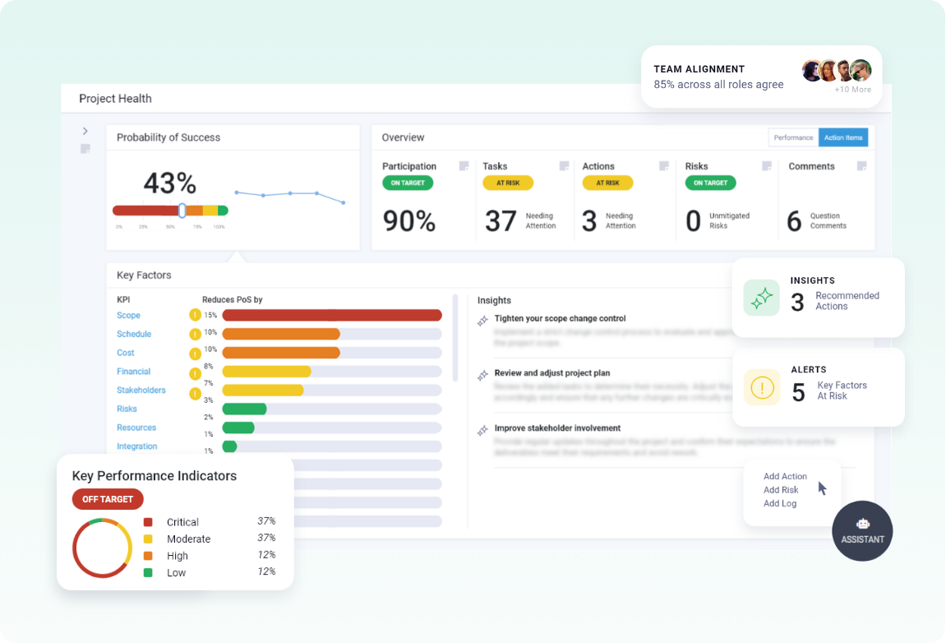Open the comment icon on the Tasks card
The height and width of the screenshot is (643, 946).
(x=564, y=166)
